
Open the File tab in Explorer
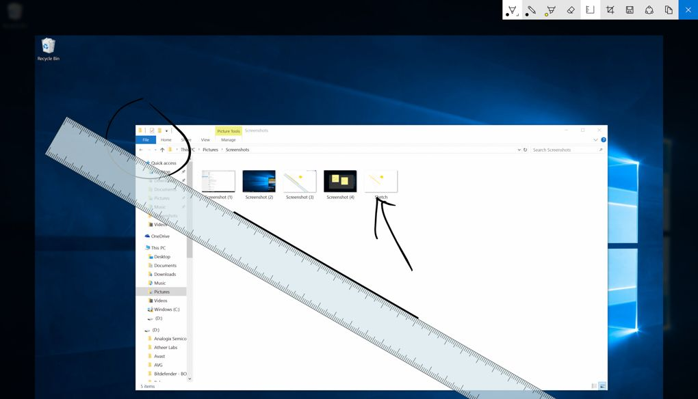146,140
